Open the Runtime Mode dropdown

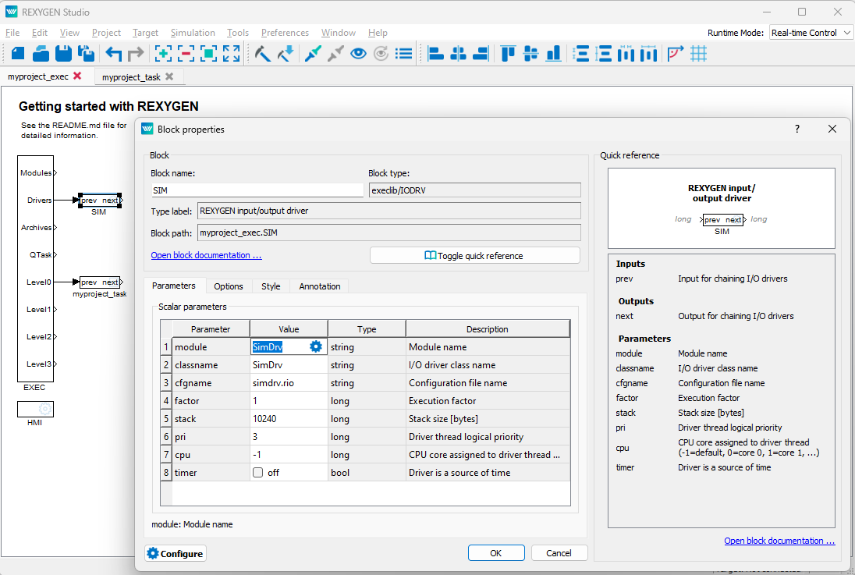click(811, 33)
